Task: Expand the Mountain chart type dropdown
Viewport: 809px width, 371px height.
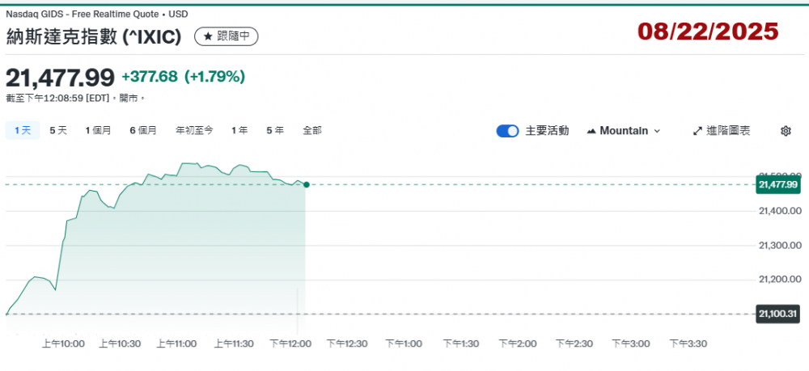Action: (x=623, y=131)
